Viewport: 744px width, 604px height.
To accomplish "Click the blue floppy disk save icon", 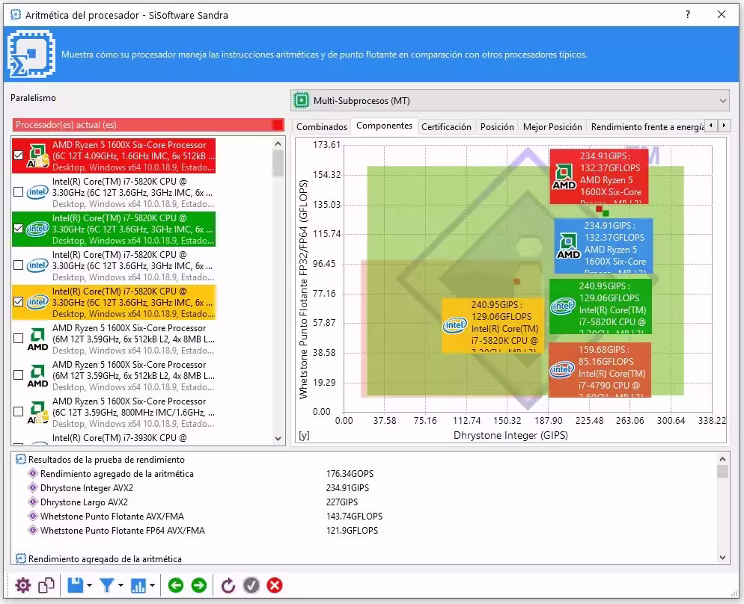I will click(x=76, y=585).
